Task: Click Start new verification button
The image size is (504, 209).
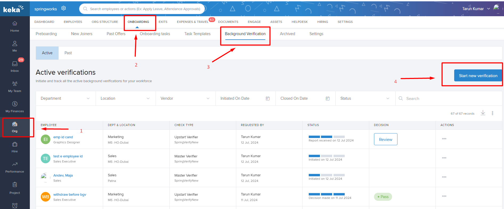Action: pyautogui.click(x=478, y=76)
